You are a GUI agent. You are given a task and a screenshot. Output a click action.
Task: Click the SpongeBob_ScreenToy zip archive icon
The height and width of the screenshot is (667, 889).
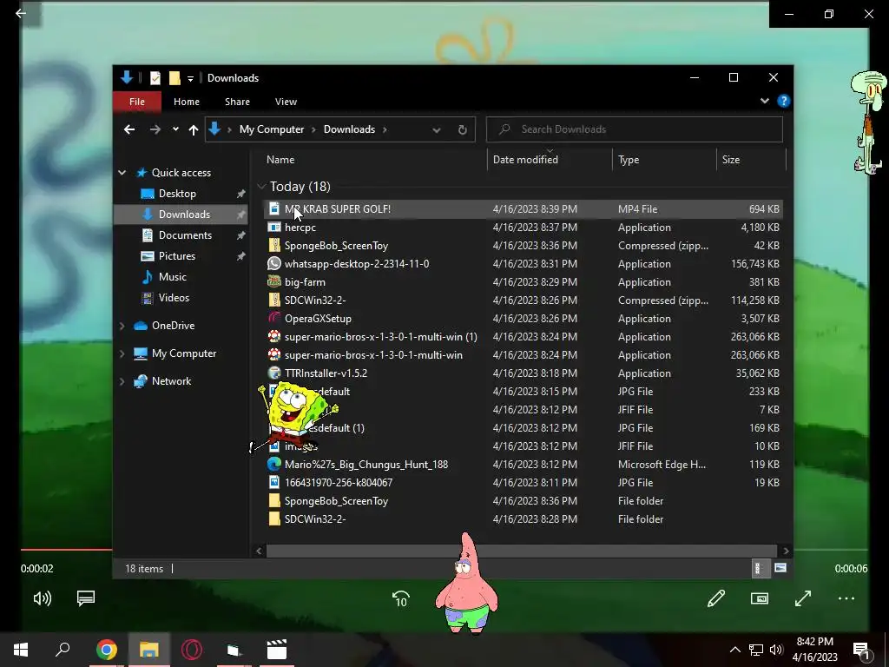click(274, 246)
